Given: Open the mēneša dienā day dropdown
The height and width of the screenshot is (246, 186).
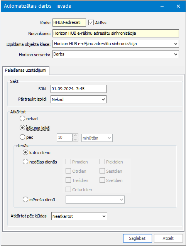Looking at the screenshot, I should tap(95, 200).
